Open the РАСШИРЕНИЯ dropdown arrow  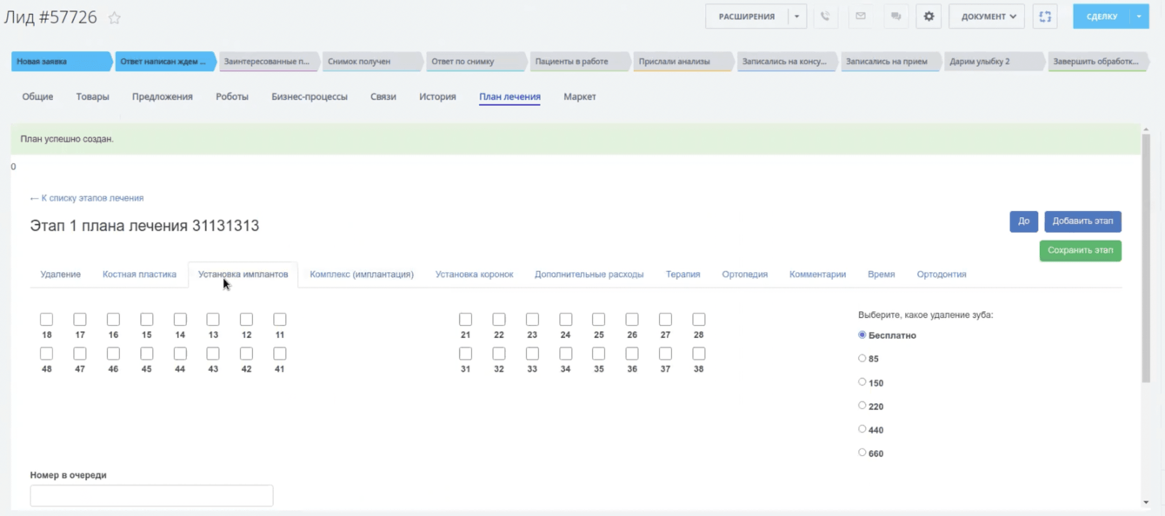click(796, 17)
